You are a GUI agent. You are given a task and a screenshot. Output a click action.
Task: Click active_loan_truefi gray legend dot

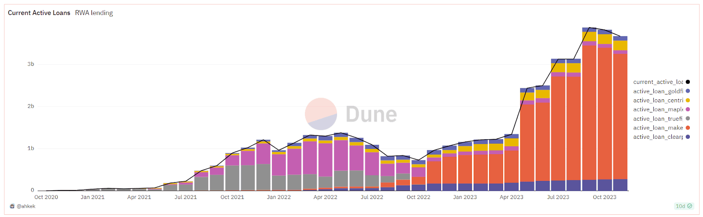(x=688, y=119)
